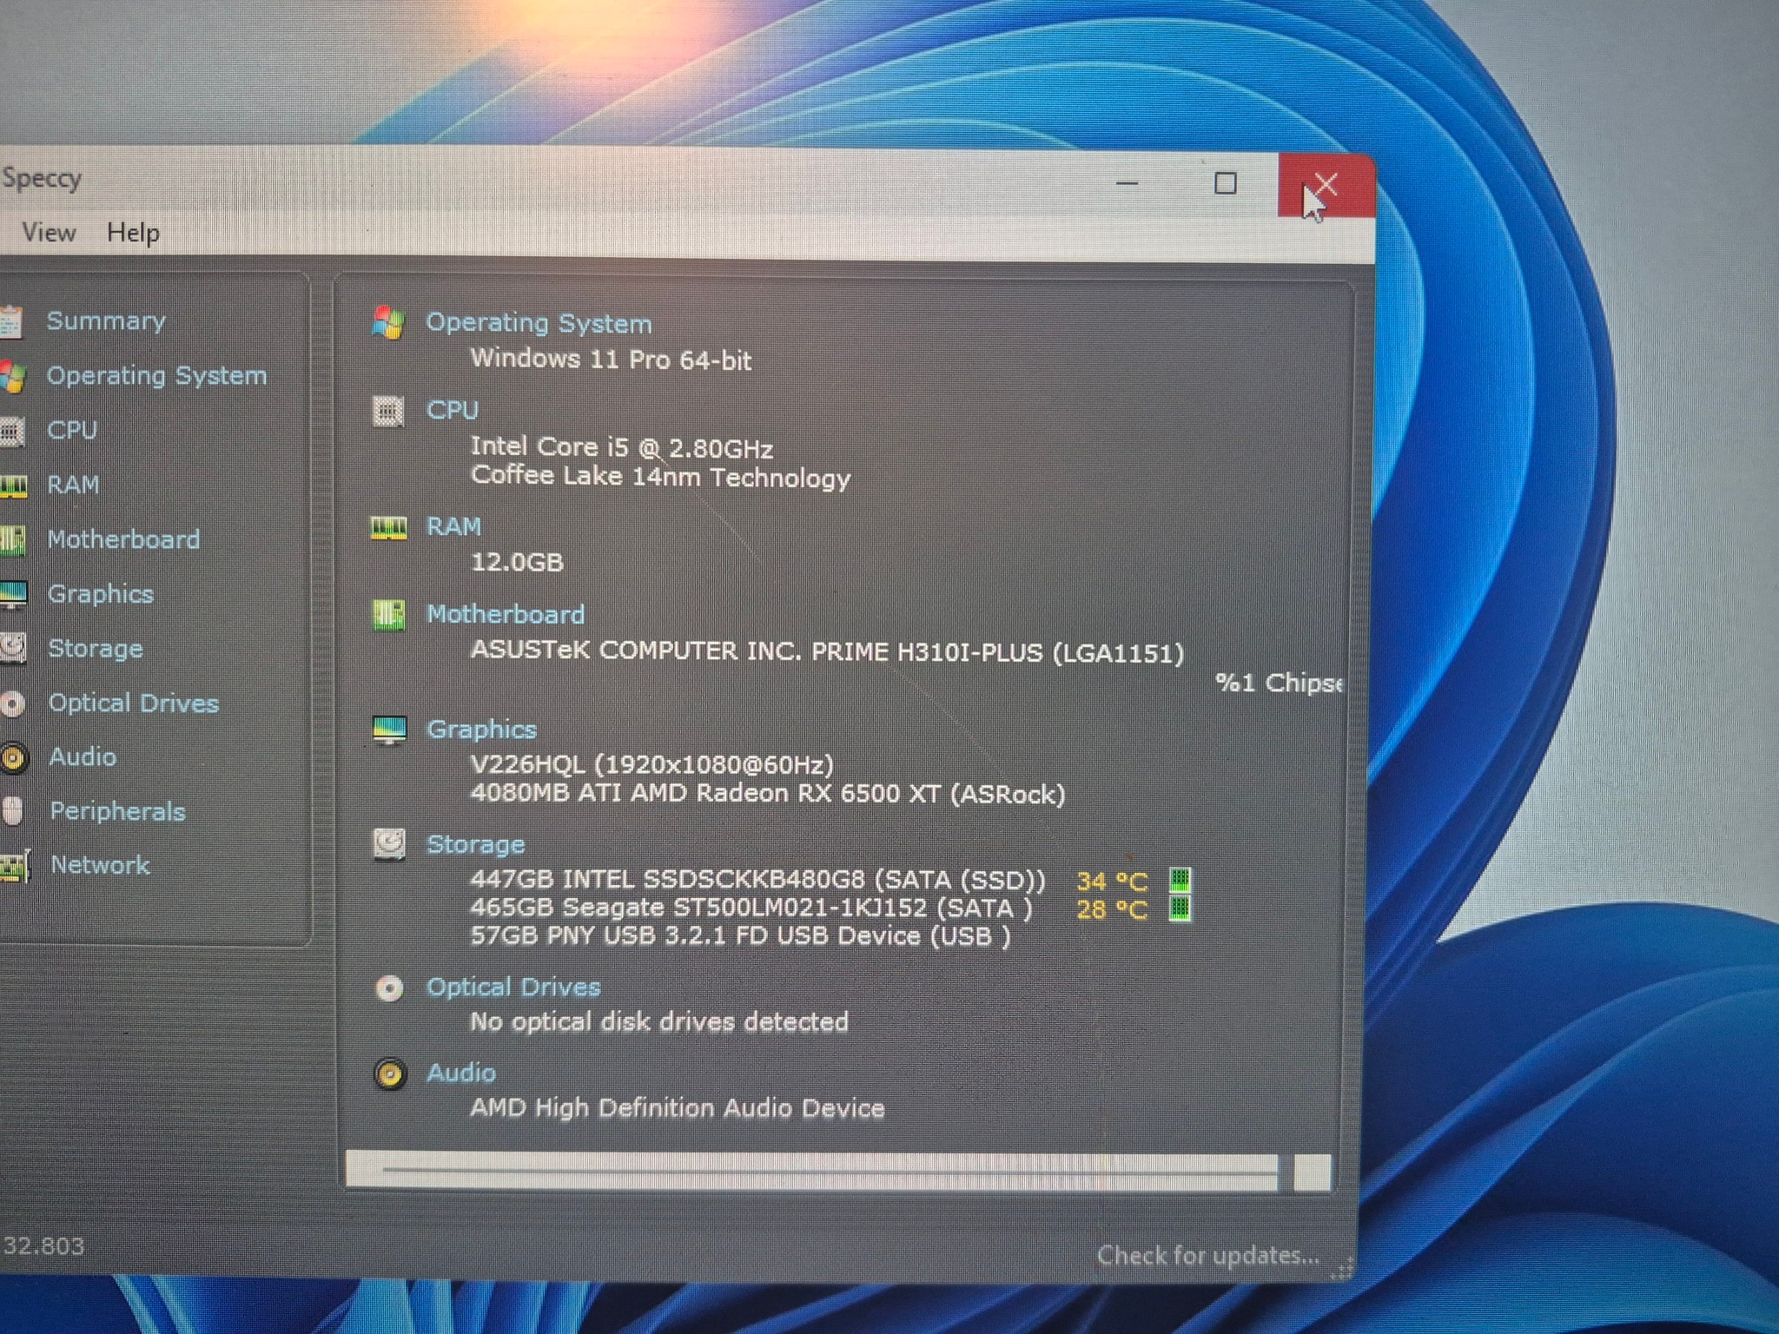Click the AMD Radeon RX 6500 XT entry
This screenshot has width=1779, height=1334.
(768, 794)
